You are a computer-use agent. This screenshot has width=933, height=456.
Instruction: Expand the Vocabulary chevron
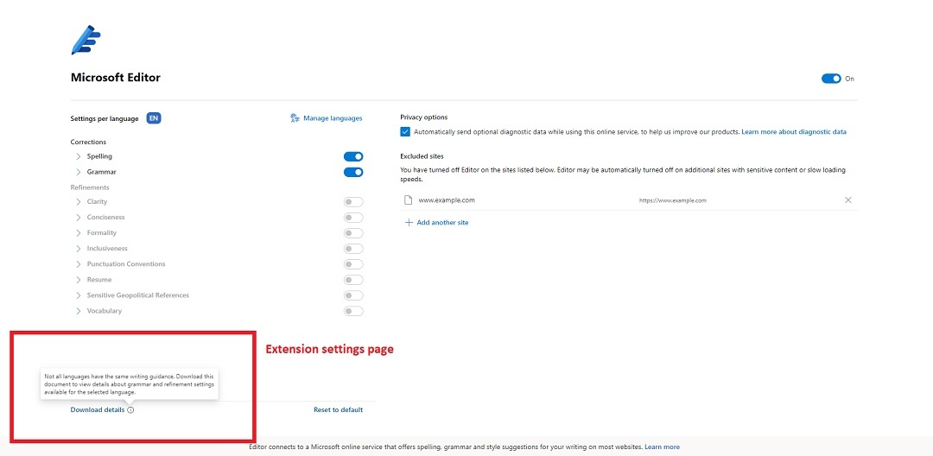(x=78, y=311)
